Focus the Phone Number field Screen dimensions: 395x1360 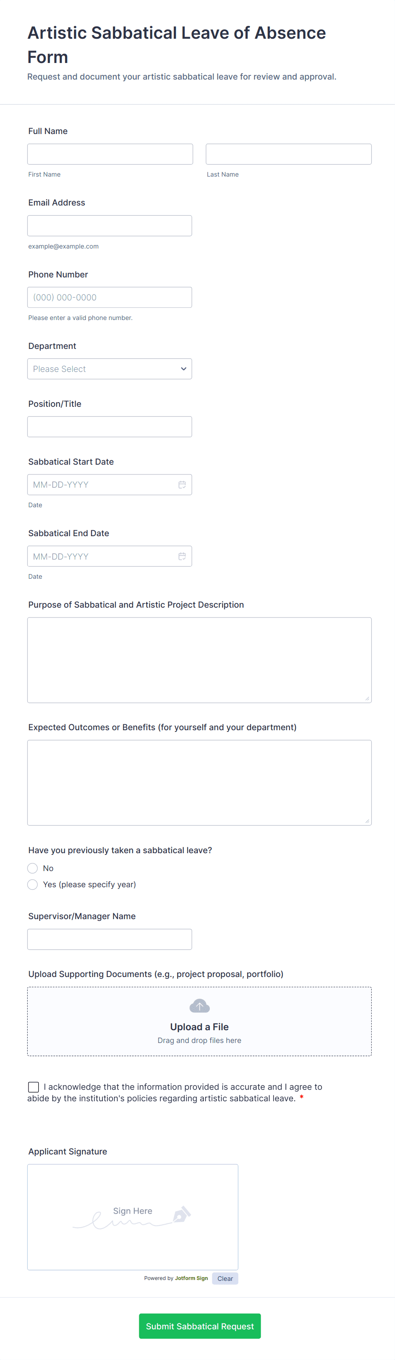pyautogui.click(x=110, y=297)
